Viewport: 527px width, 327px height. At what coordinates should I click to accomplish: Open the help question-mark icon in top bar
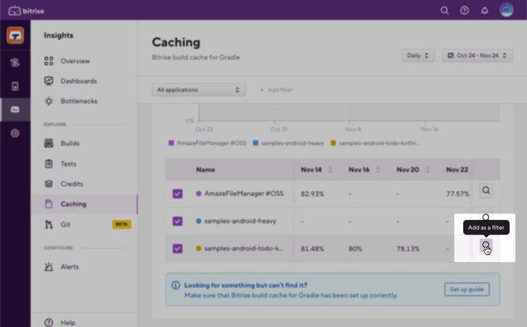[465, 10]
